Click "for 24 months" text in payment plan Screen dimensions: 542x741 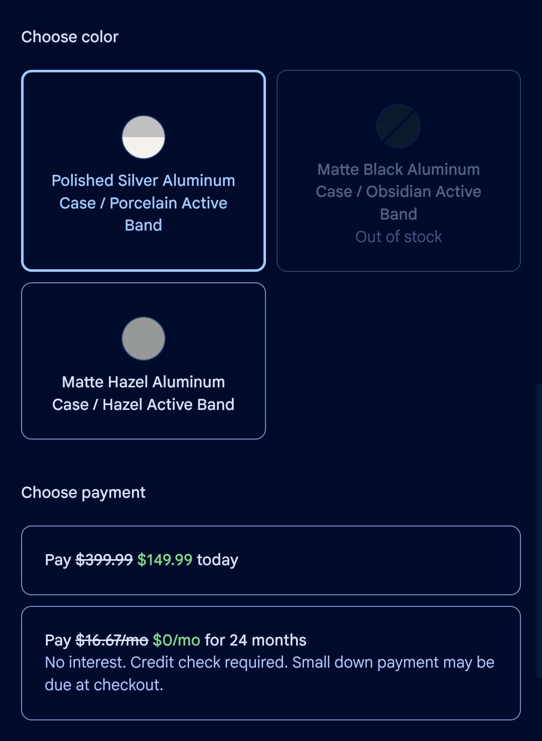[x=255, y=640]
